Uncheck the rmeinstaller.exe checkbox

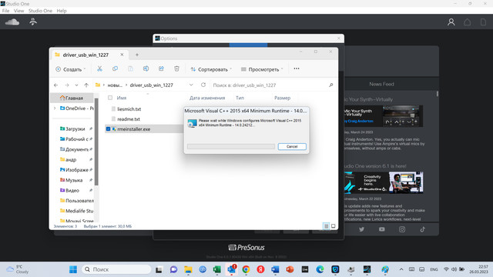click(108, 129)
